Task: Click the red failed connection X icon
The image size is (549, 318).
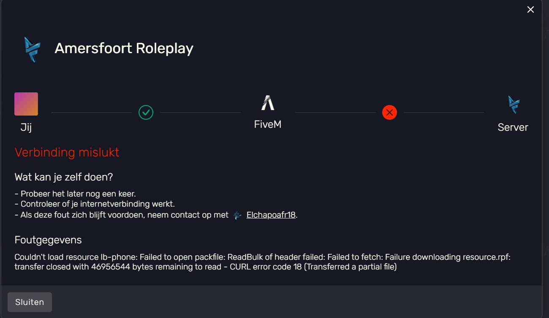Action: click(x=389, y=113)
